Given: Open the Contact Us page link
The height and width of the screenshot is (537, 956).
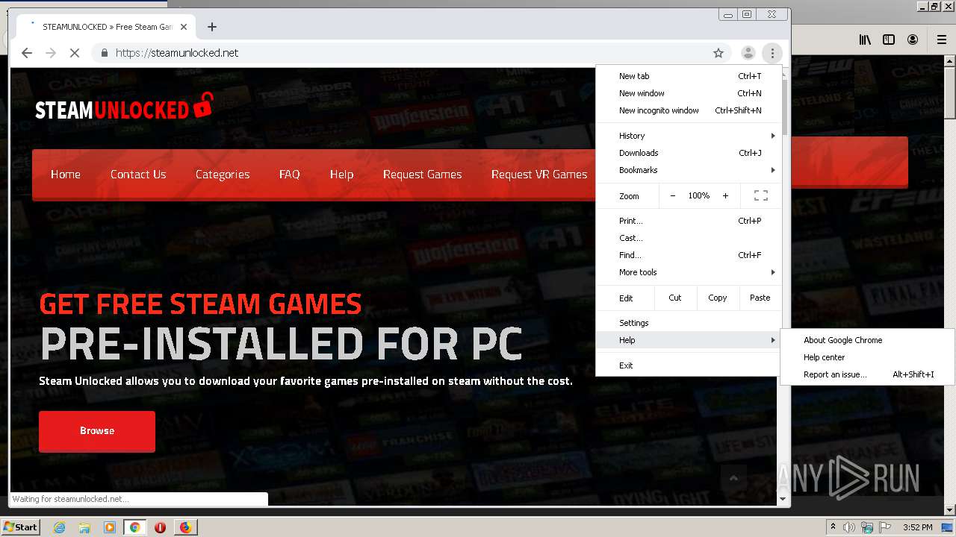Looking at the screenshot, I should pos(138,175).
